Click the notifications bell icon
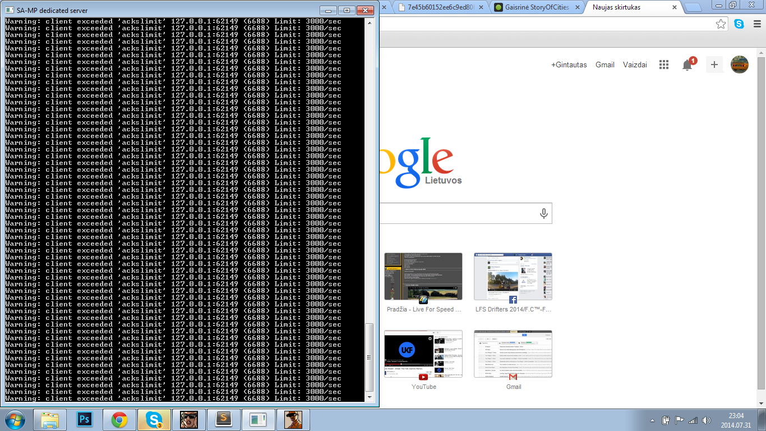This screenshot has width=766, height=431. (687, 65)
